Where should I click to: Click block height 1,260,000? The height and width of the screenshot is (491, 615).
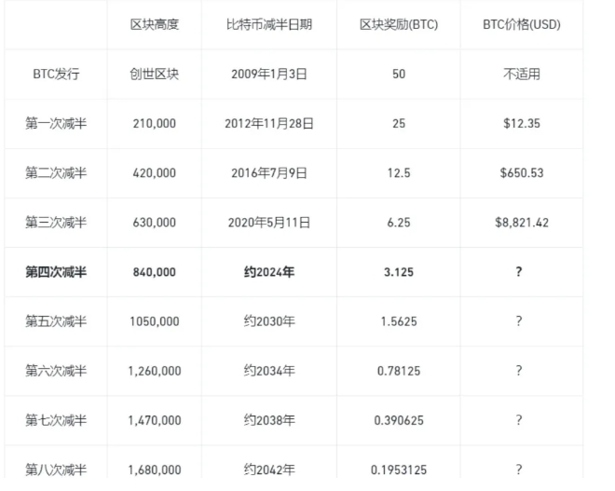point(155,371)
